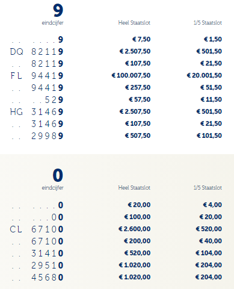
Task: Click the € 2.600,00 prize amount
Action: 134,229
